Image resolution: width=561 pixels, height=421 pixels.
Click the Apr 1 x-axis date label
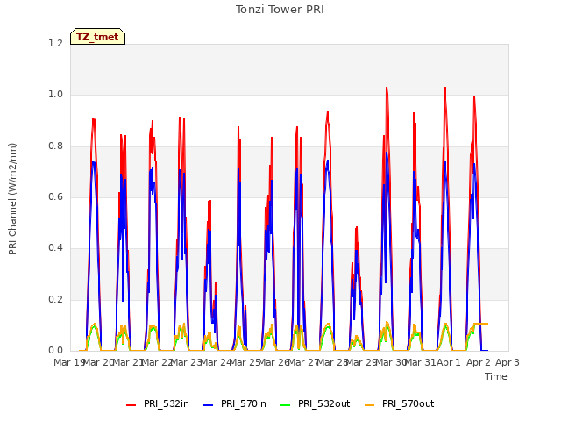pos(449,362)
